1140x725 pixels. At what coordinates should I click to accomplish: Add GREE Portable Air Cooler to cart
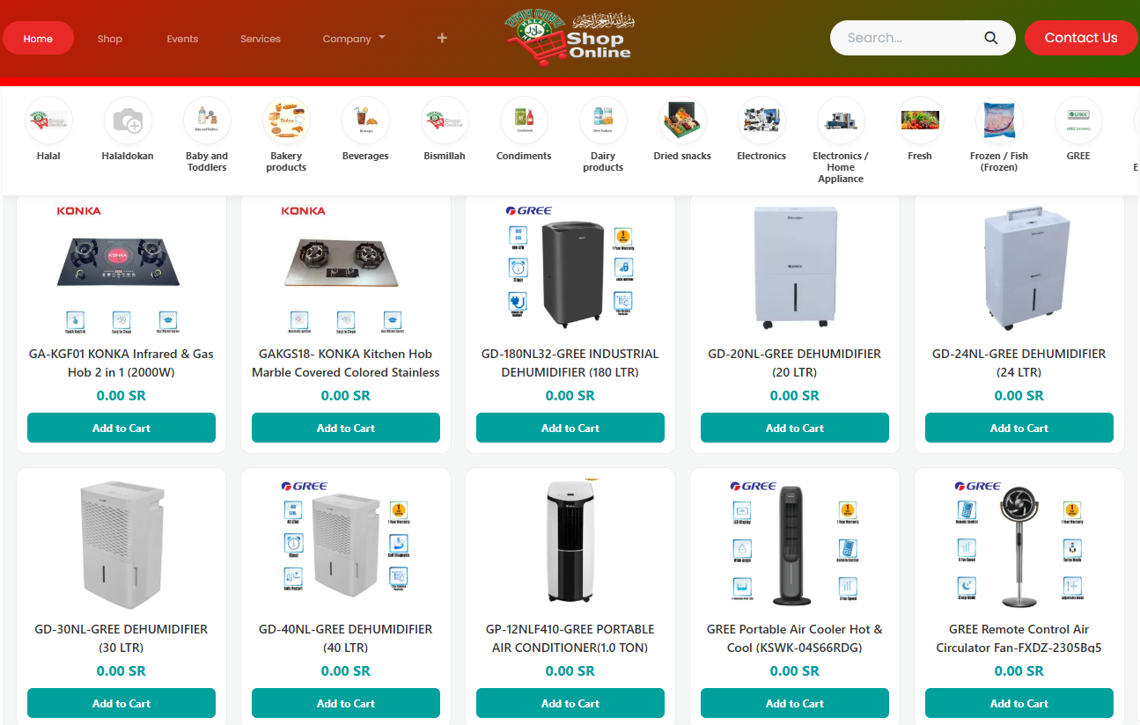pyautogui.click(x=794, y=703)
